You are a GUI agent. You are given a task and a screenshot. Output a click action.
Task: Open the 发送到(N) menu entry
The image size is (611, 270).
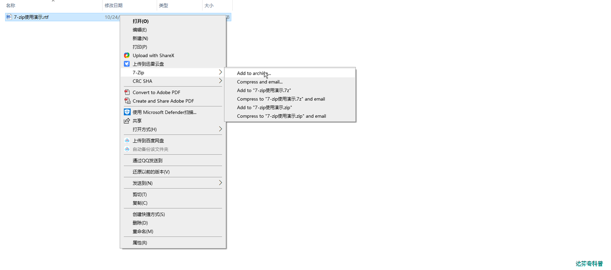(x=173, y=183)
